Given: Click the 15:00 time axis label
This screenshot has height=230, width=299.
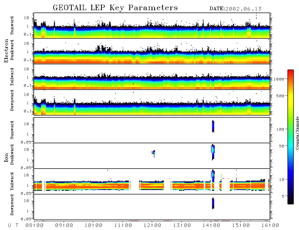Looking at the screenshot, I should click(x=241, y=226).
